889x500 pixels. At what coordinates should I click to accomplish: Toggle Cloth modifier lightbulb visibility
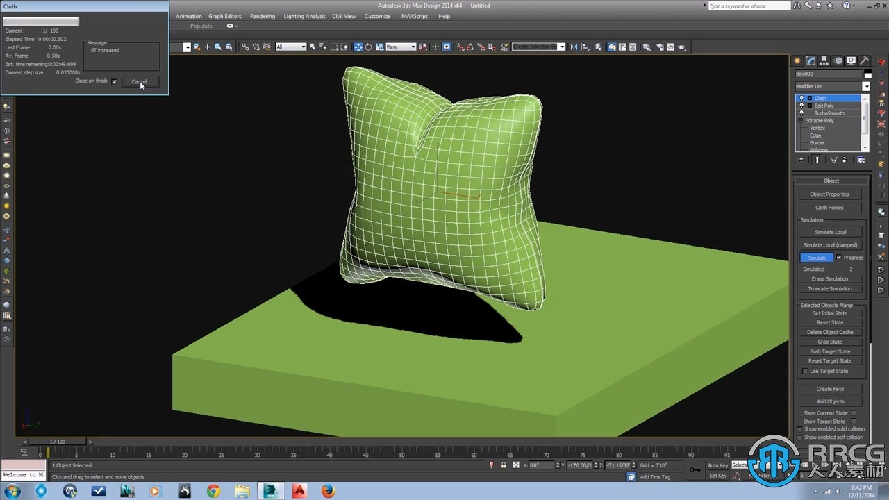pyautogui.click(x=801, y=98)
